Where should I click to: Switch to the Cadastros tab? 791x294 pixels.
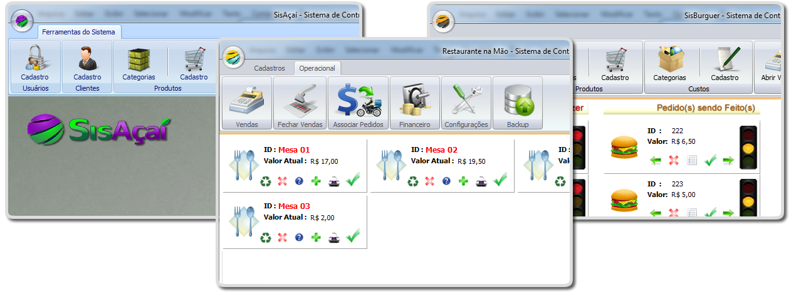[269, 68]
